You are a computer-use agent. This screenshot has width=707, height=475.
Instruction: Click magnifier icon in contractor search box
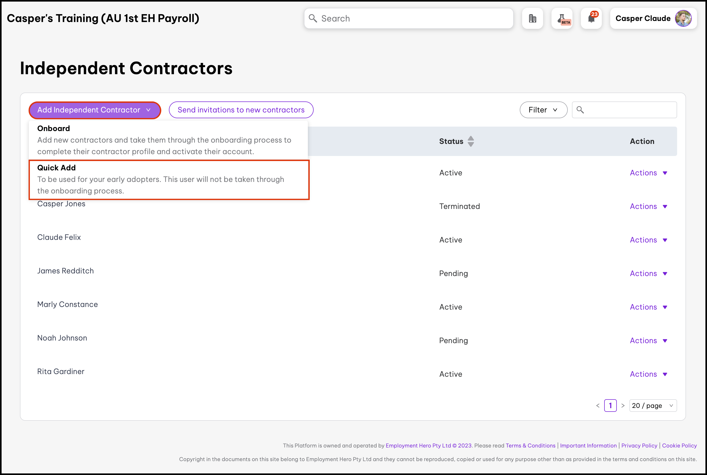[x=580, y=110]
